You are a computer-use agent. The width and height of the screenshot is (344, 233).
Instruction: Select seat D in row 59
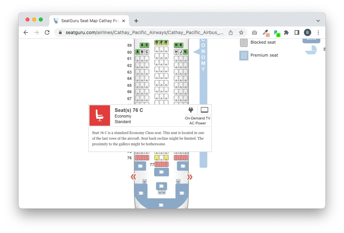click(x=157, y=42)
